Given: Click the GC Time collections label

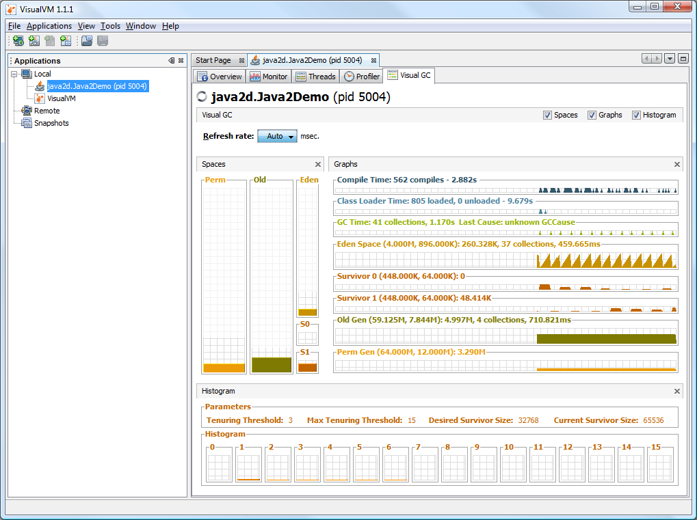Looking at the screenshot, I should (x=456, y=222).
